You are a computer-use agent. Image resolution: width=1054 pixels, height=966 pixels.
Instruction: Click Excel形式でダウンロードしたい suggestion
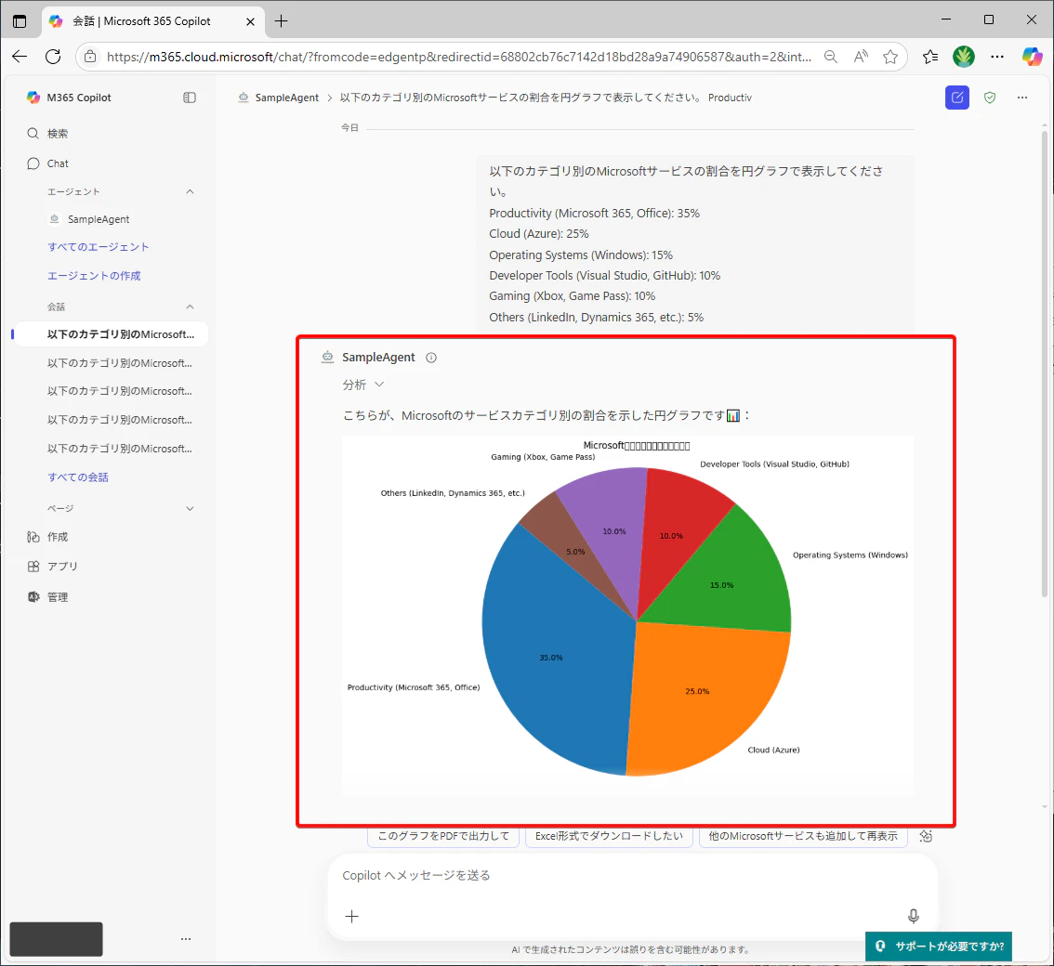609,836
